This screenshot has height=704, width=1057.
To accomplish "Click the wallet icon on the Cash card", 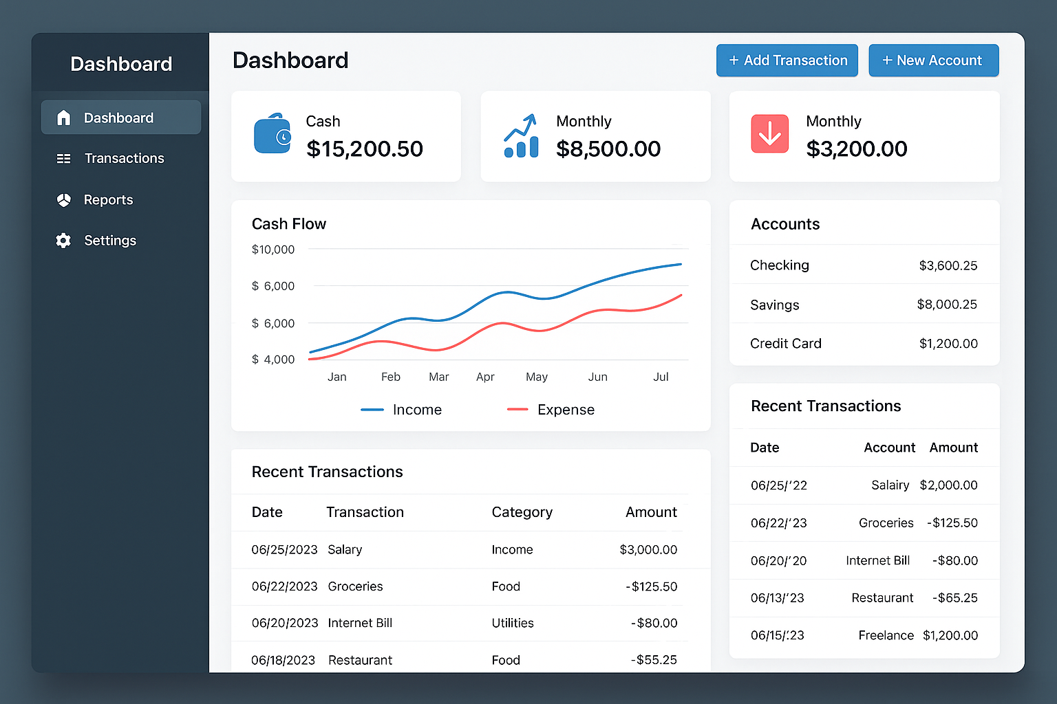I will (273, 135).
